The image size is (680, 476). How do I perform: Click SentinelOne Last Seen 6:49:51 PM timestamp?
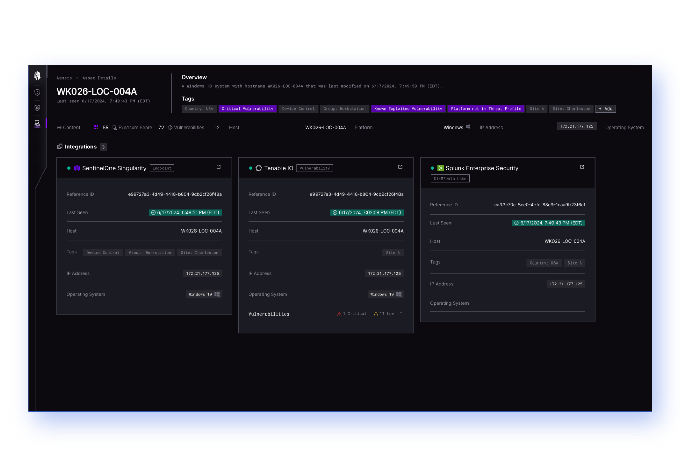[x=185, y=213]
